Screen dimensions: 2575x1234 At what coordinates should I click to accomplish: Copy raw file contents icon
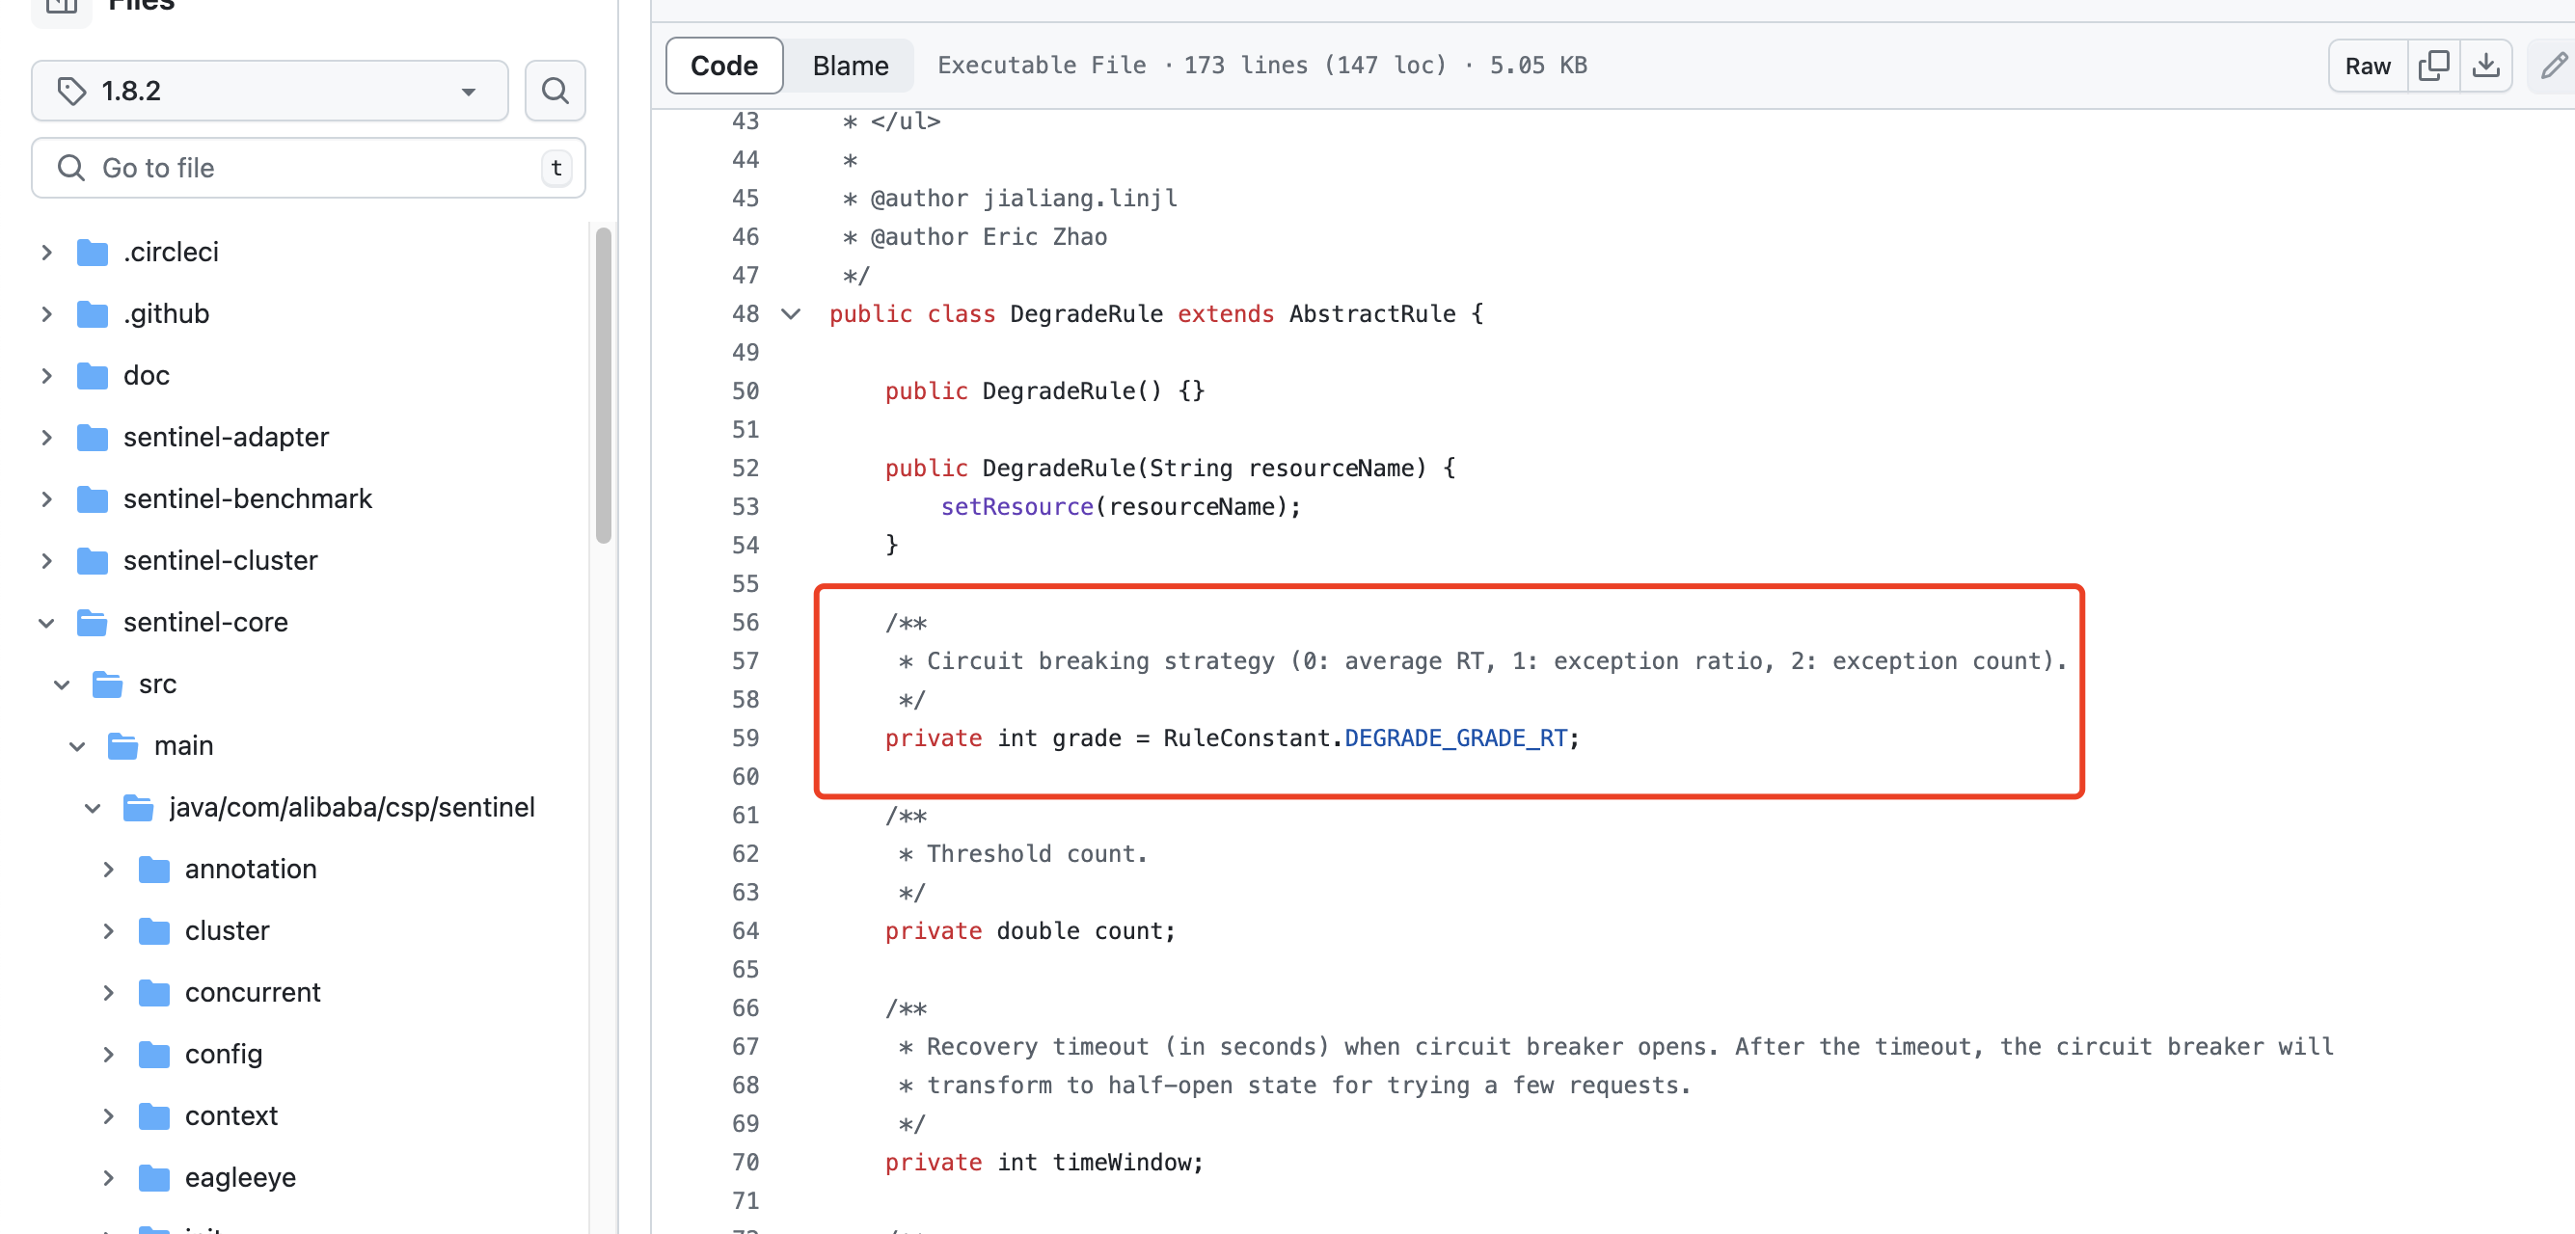[2433, 66]
